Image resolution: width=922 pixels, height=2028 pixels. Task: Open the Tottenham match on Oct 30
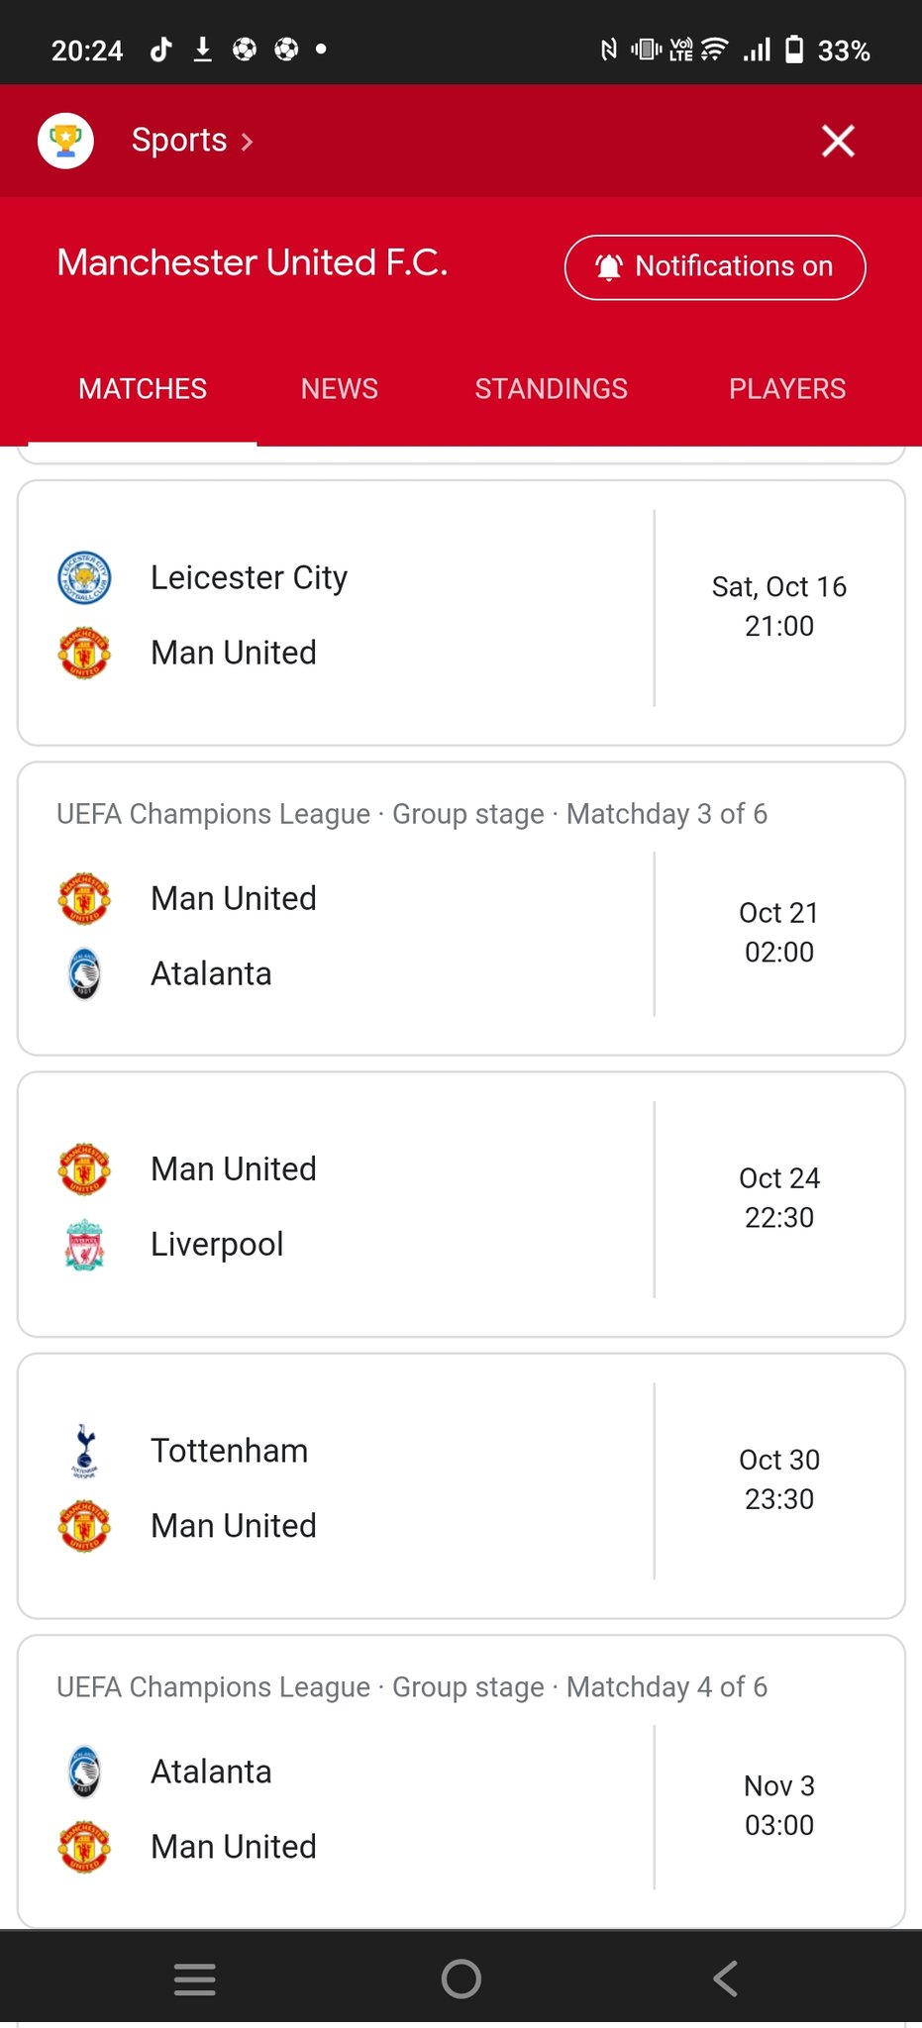396,1487
